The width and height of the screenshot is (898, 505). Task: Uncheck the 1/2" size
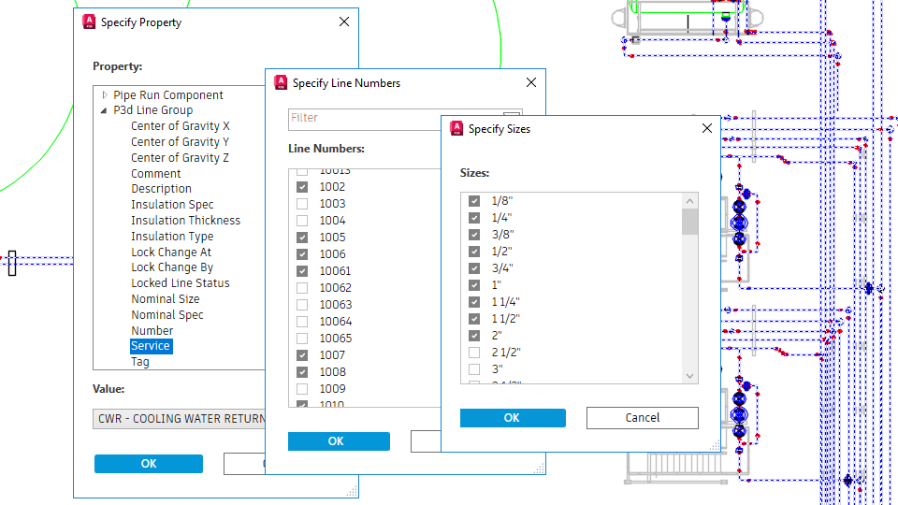pyautogui.click(x=473, y=252)
